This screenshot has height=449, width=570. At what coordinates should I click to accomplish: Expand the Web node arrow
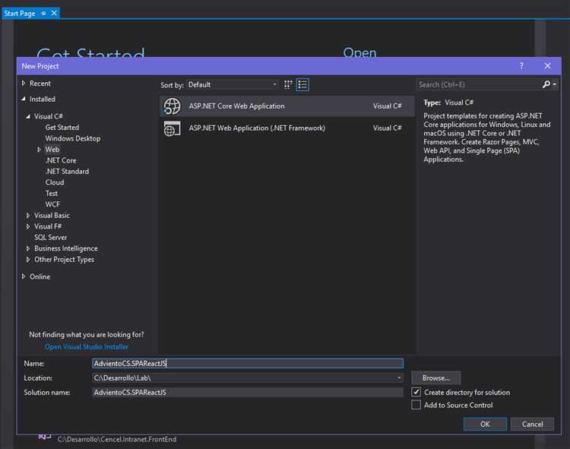pos(39,150)
